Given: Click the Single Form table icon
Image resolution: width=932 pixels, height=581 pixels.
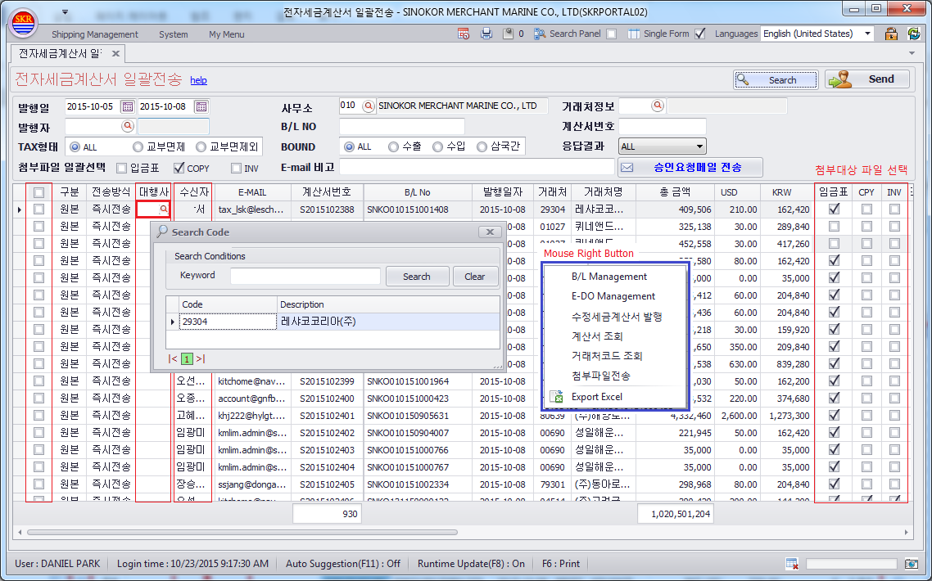Looking at the screenshot, I should pos(634,34).
